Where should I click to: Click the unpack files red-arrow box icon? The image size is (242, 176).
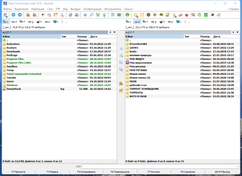tap(34, 15)
